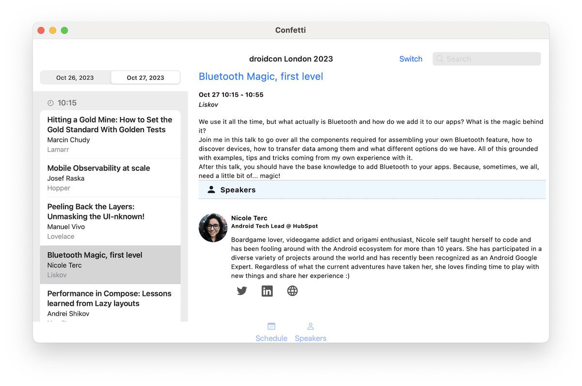582x386 pixels.
Task: Open Nicole Terc's LinkedIn icon
Action: [x=267, y=291]
